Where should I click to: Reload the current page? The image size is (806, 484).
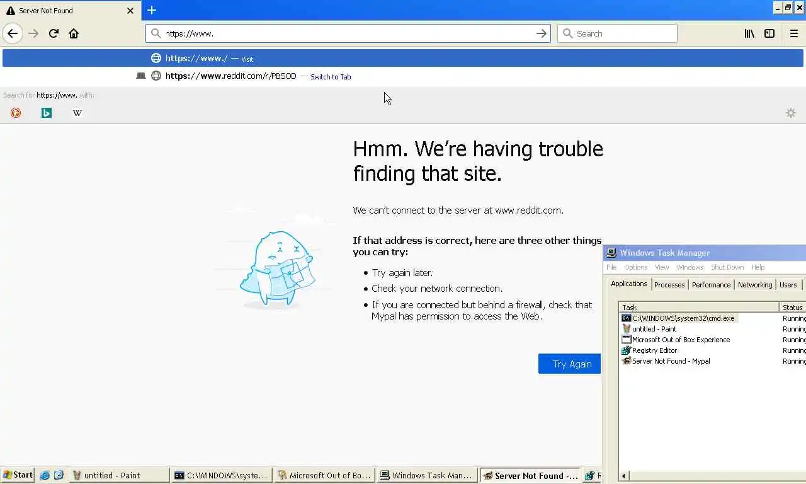(x=54, y=33)
